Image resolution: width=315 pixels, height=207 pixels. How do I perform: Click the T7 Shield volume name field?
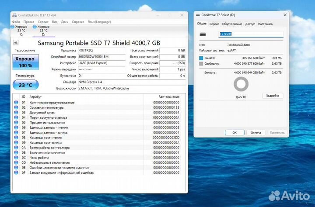pyautogui.click(x=251, y=34)
